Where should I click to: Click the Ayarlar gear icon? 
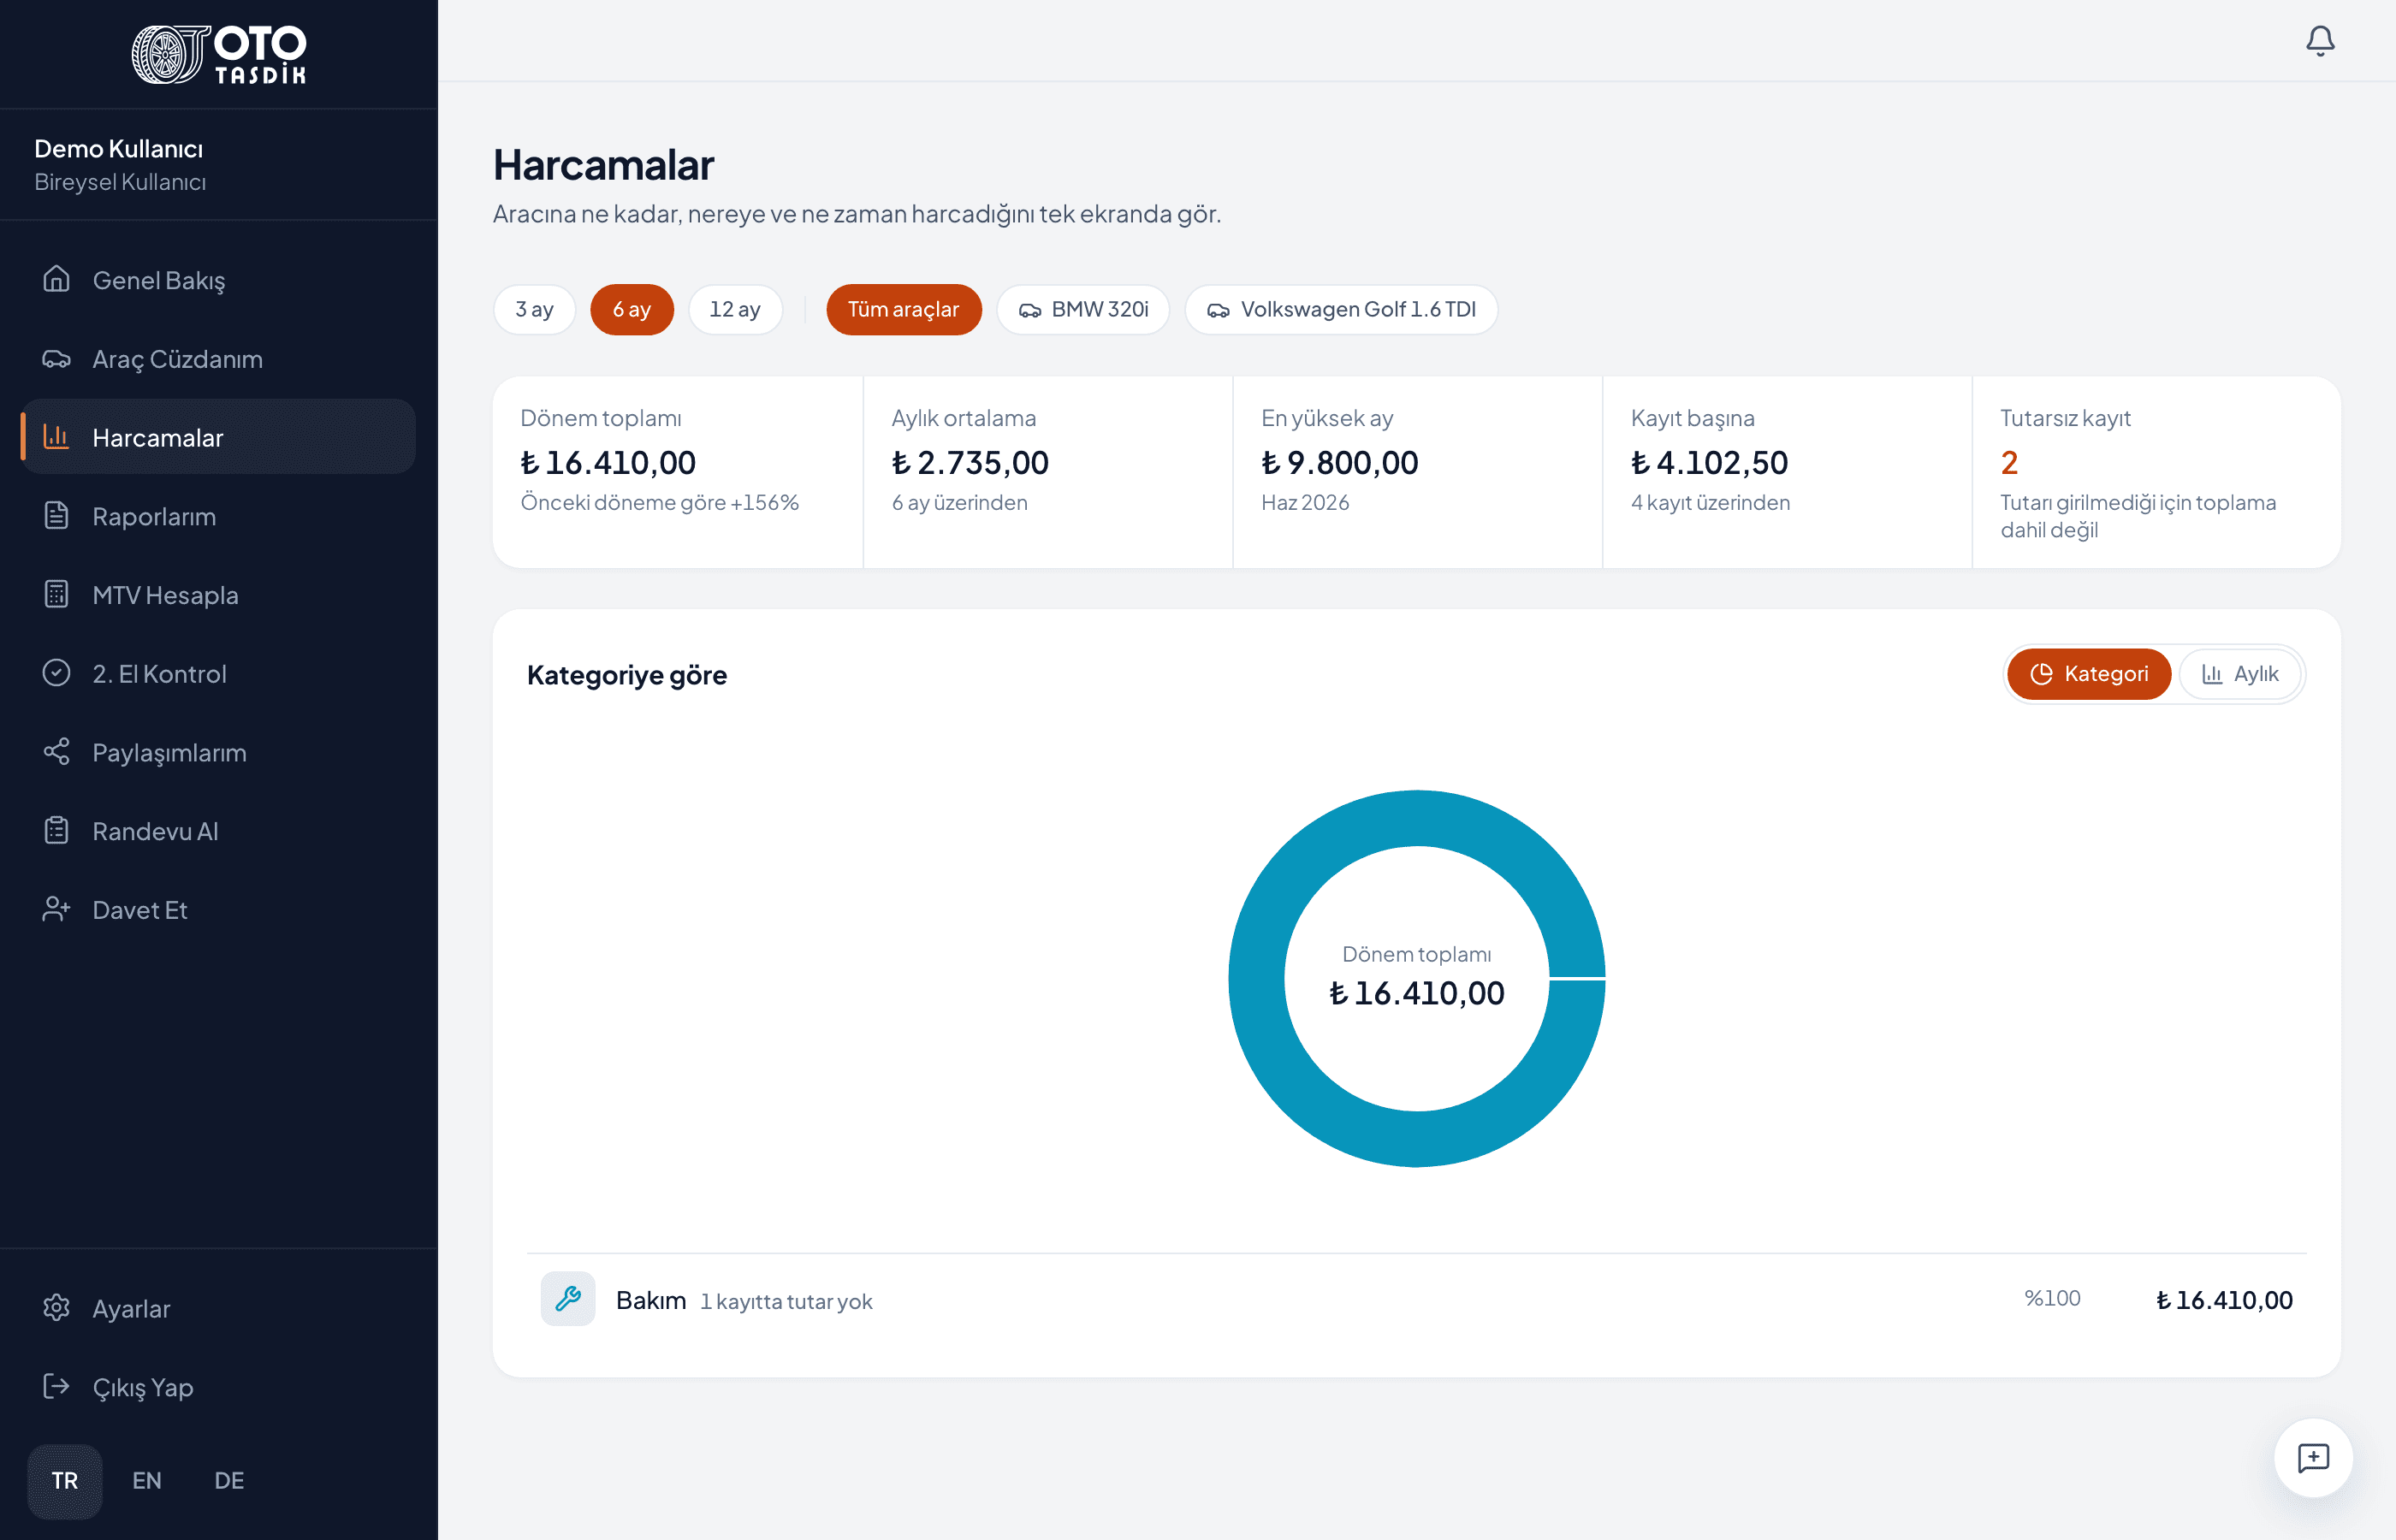(x=56, y=1308)
